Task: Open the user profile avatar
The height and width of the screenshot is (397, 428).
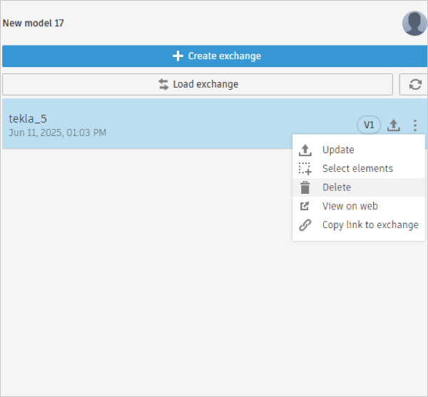Action: (414, 24)
